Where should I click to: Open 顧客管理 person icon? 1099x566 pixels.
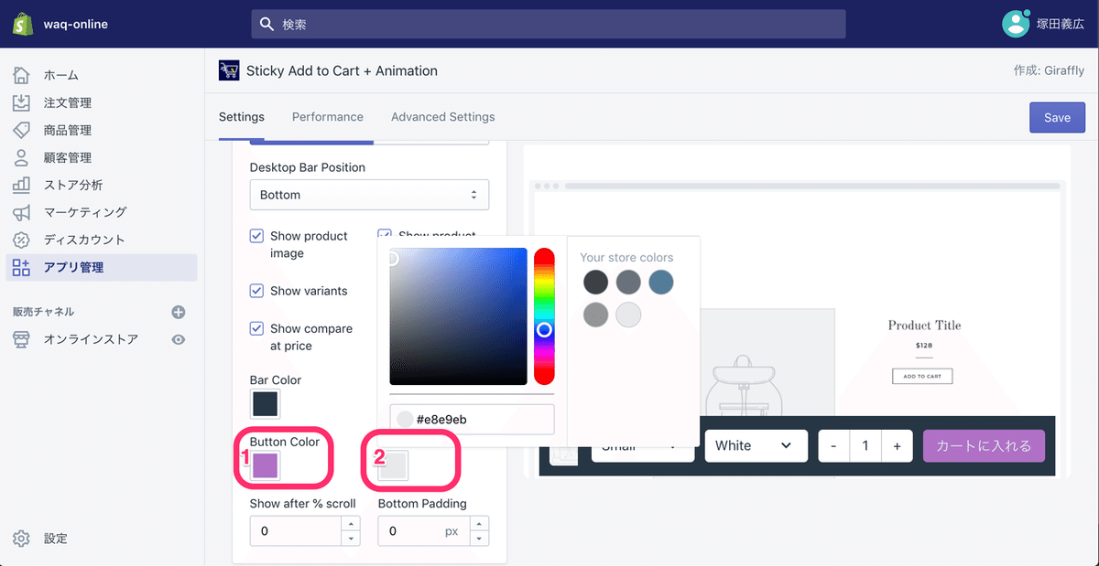22,157
